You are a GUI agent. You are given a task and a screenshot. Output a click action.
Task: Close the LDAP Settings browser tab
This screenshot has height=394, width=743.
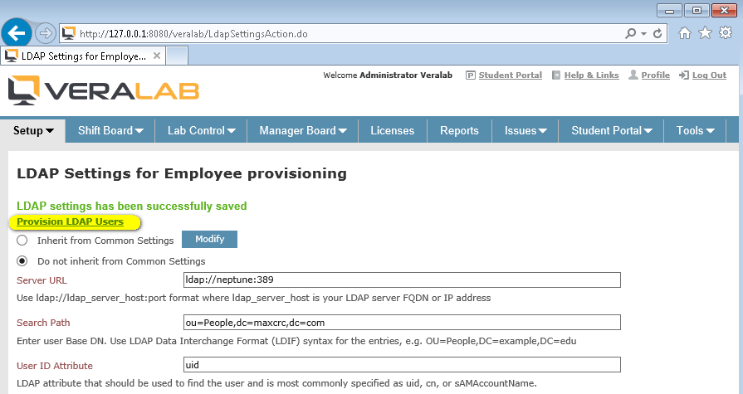157,56
